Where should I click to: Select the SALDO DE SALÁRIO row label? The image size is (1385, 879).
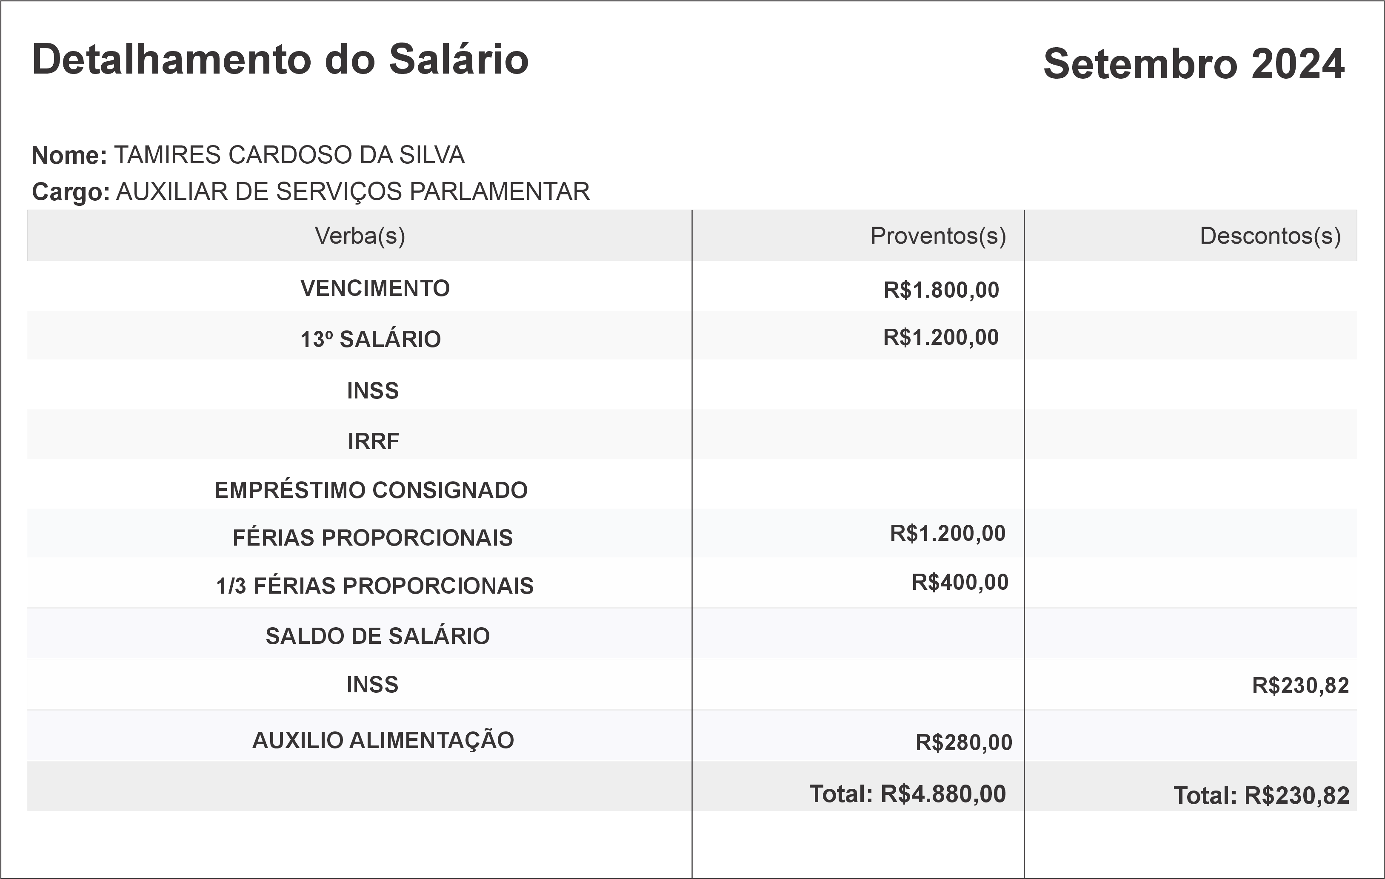pyautogui.click(x=377, y=636)
